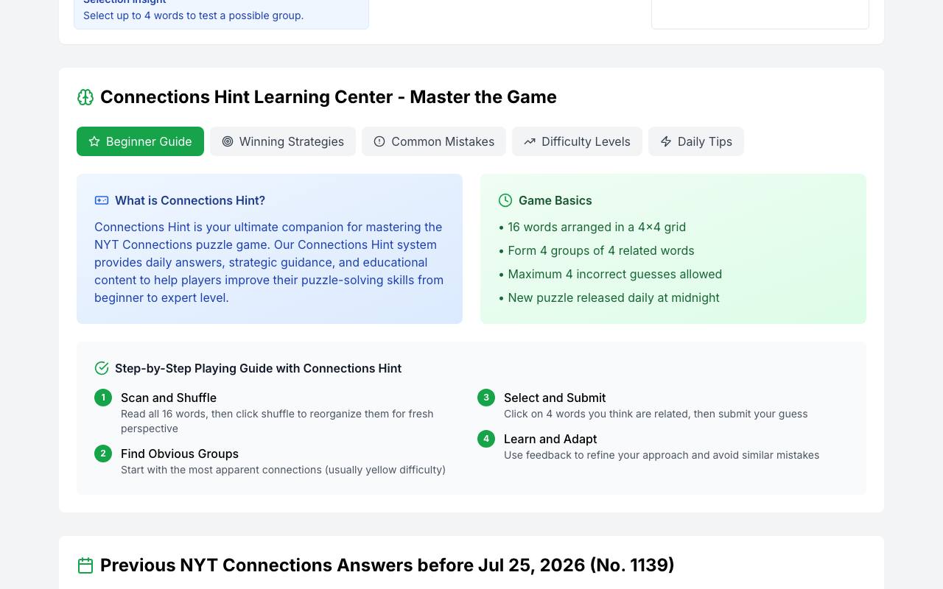Click the Previous NYT Connections Answers heading
943x589 pixels.
coord(387,565)
